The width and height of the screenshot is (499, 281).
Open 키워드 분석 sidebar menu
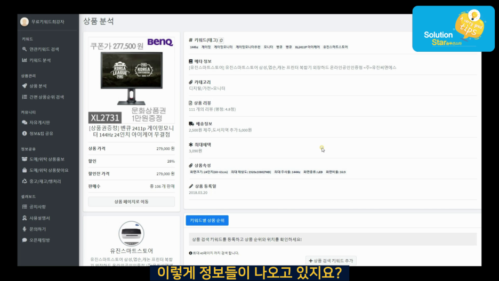40,60
